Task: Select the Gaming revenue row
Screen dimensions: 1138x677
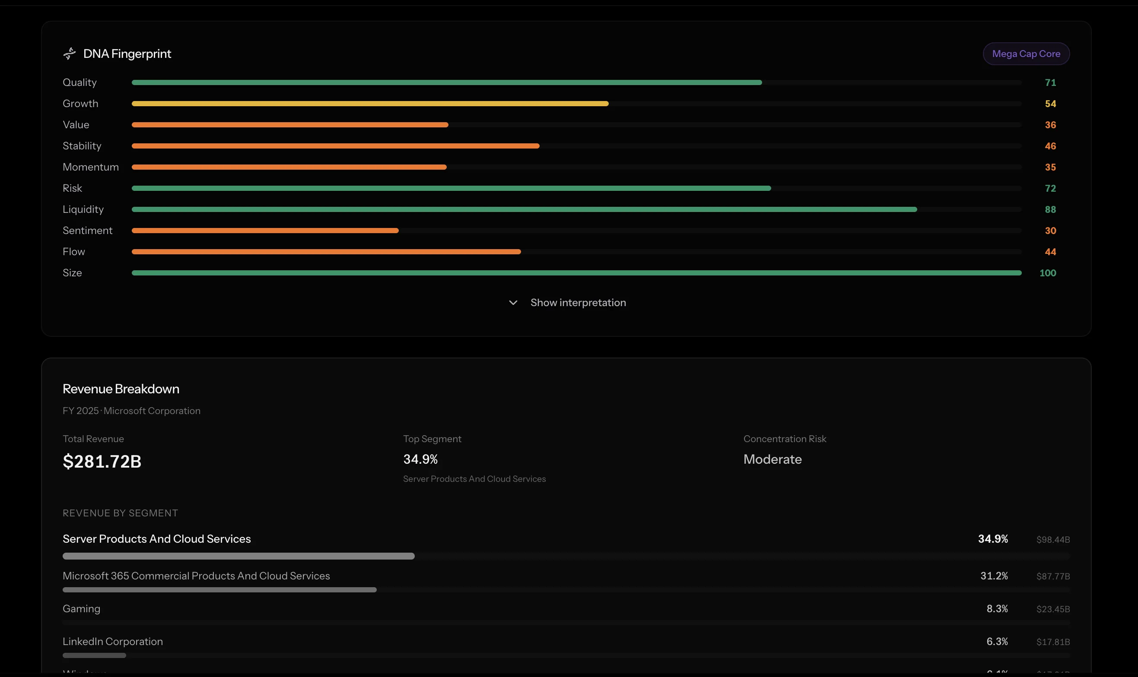Action: click(81, 608)
